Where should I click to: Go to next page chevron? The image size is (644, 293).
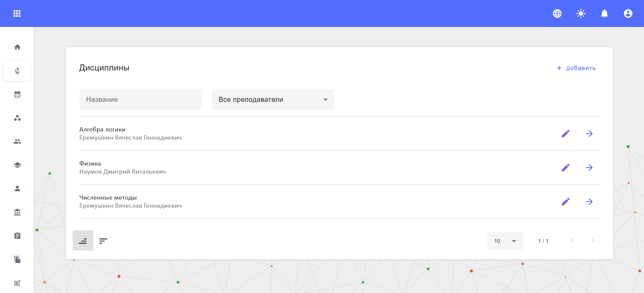coord(593,241)
